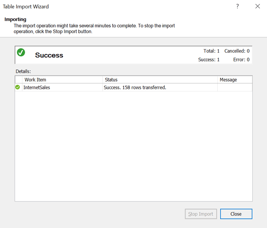Viewport: 267px width, 228px height.
Task: Click the 'Error: 0' summary text
Action: coord(241,60)
